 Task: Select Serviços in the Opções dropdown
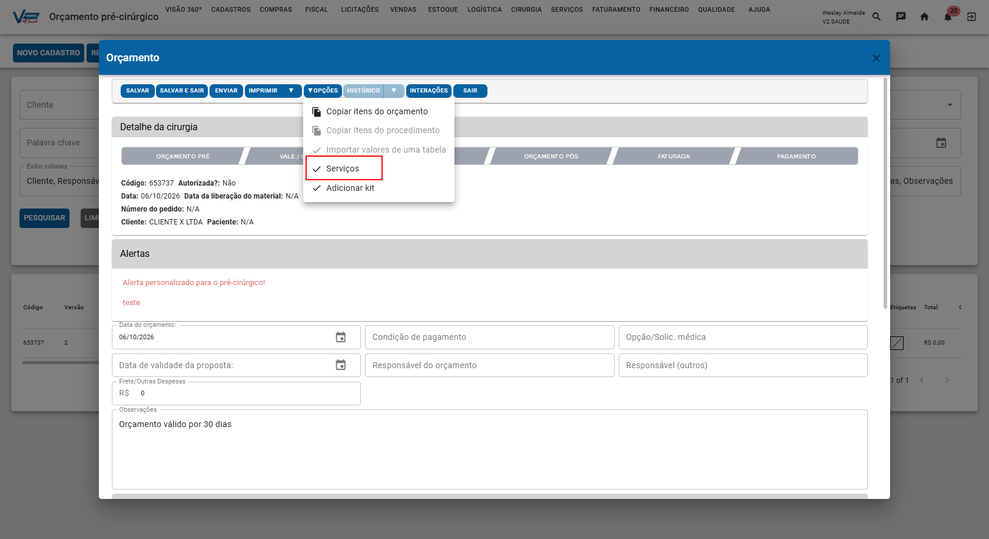pyautogui.click(x=379, y=168)
